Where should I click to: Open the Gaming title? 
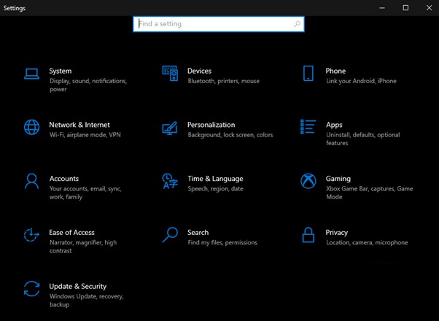tap(338, 179)
